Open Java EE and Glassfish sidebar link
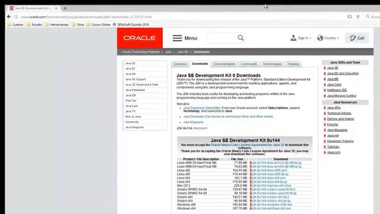 (343, 74)
